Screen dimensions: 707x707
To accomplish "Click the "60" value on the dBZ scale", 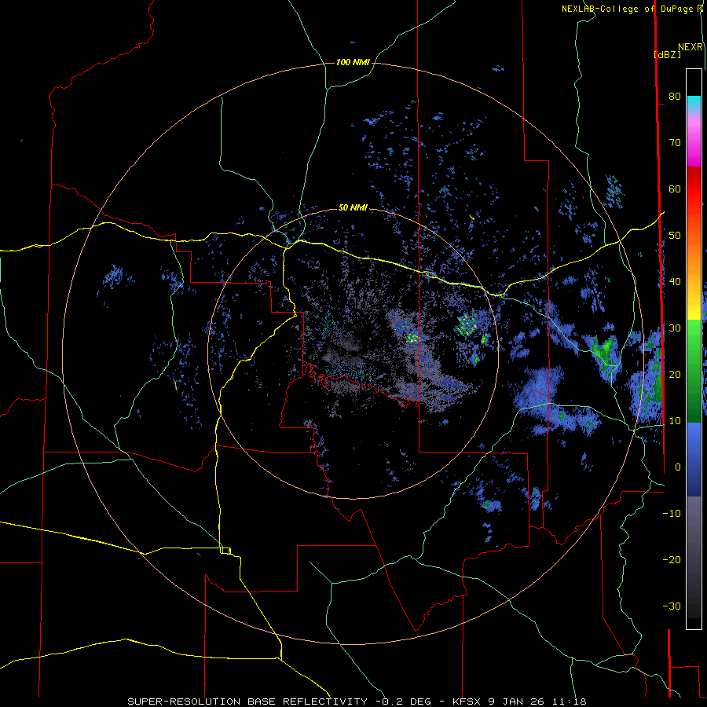I will coord(675,189).
